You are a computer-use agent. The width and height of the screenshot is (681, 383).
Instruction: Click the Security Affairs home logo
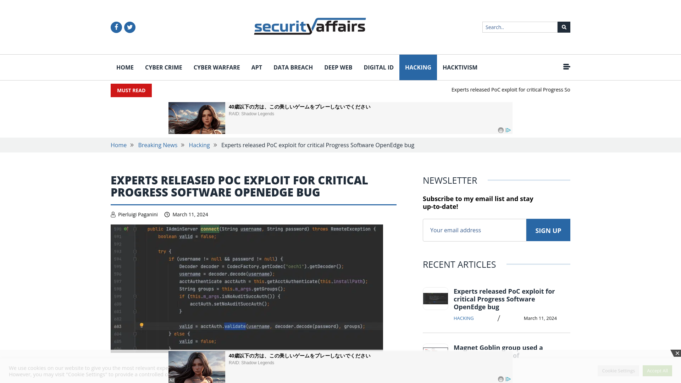tap(310, 26)
